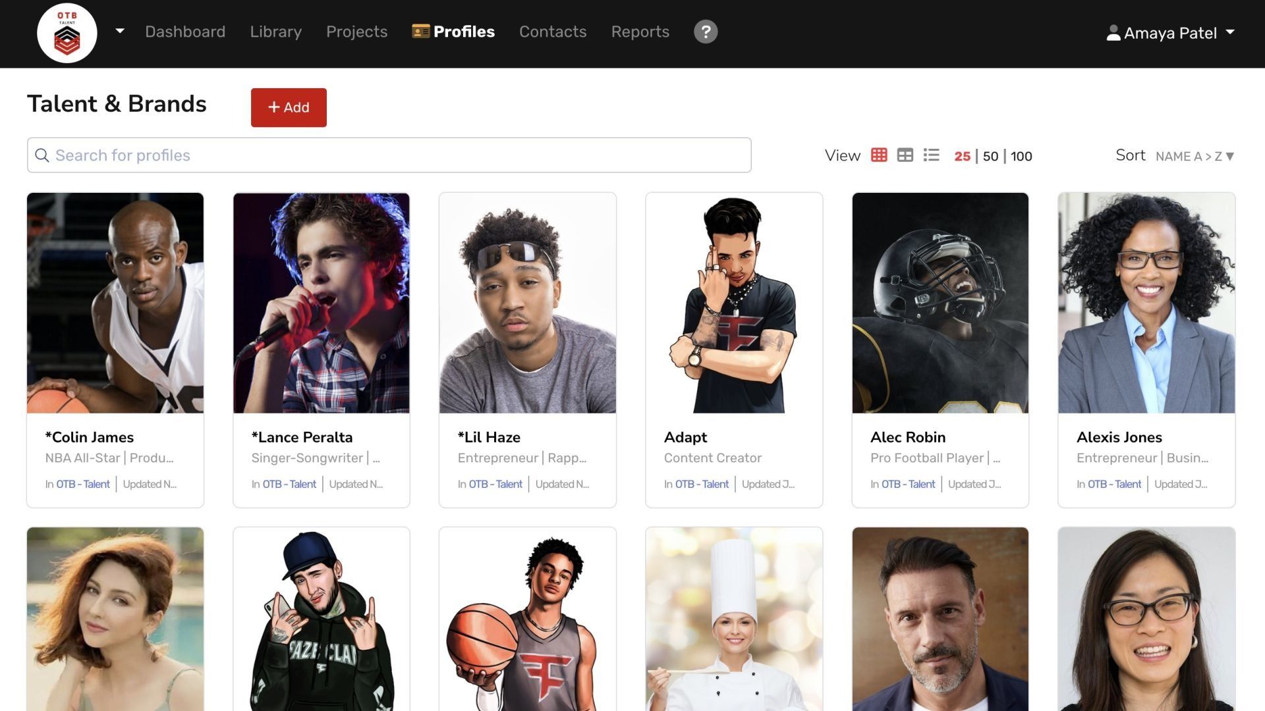Click the OTB Talent logo
The height and width of the screenshot is (711, 1265).
(x=67, y=33)
